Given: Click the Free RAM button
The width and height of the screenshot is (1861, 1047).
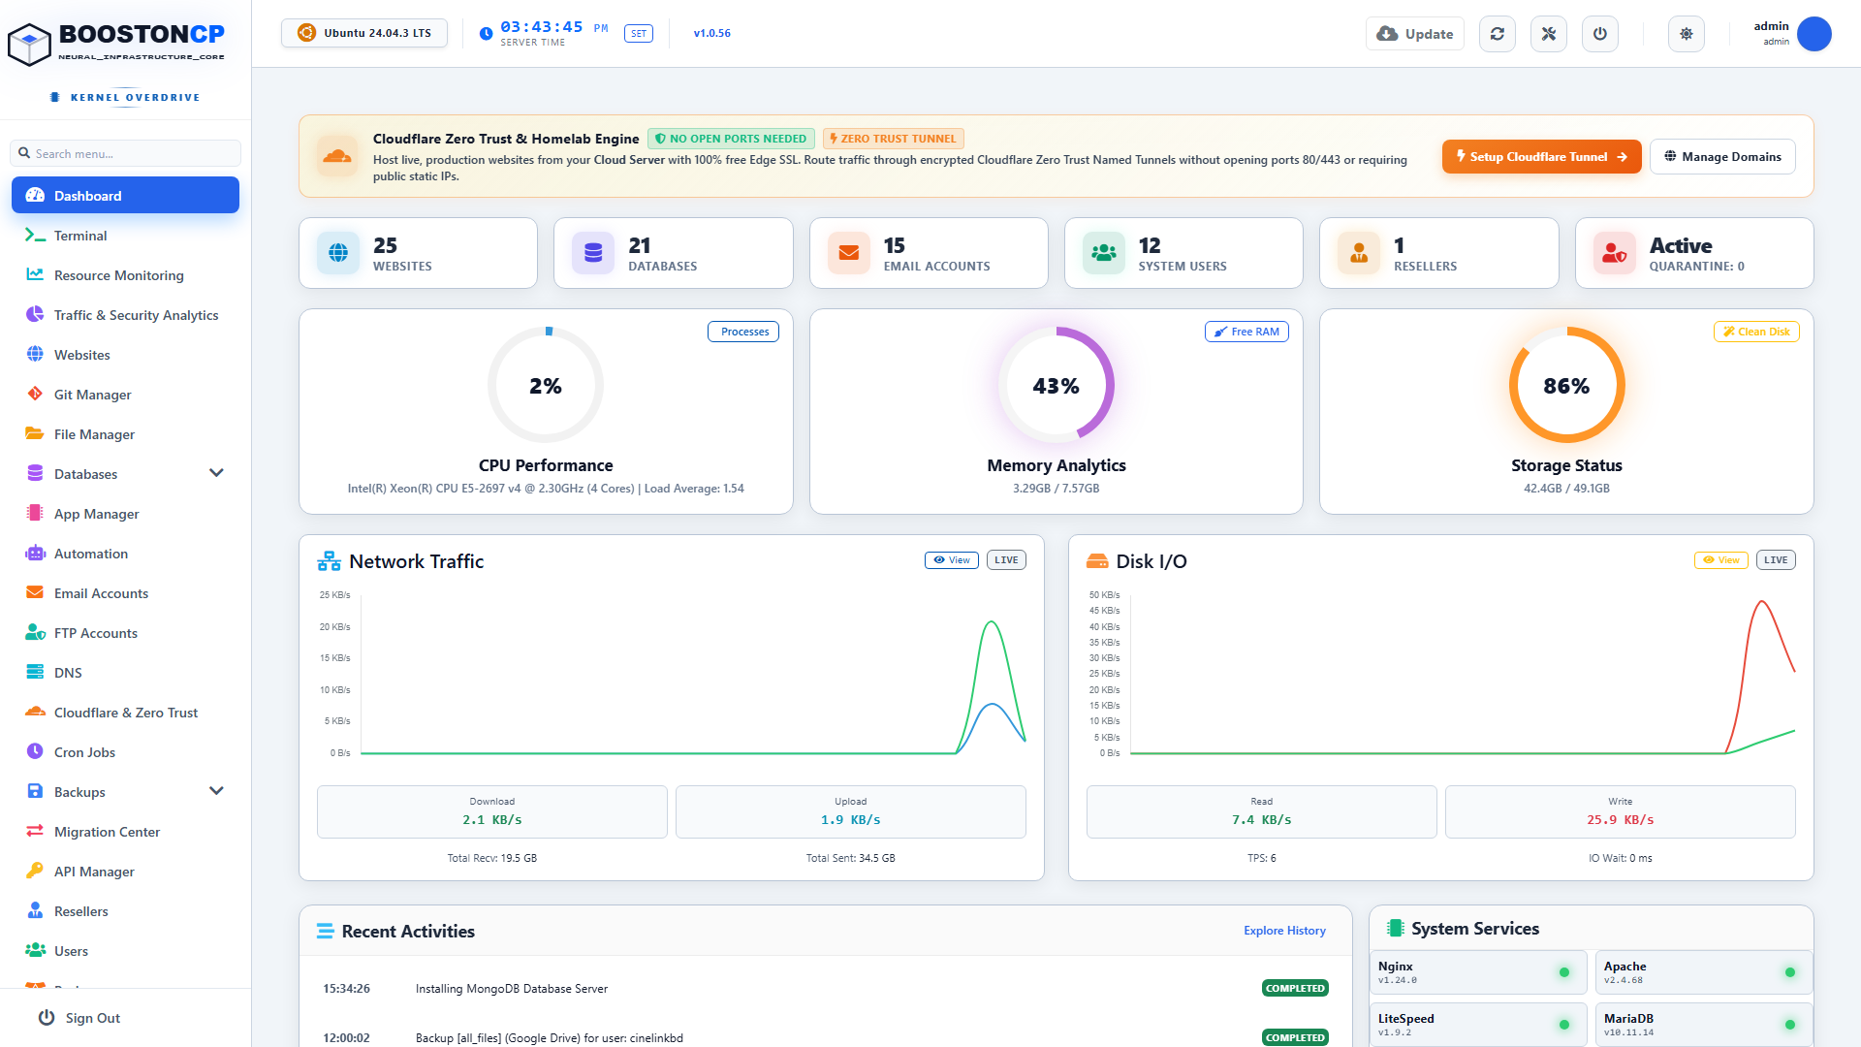Looking at the screenshot, I should pyautogui.click(x=1246, y=332).
